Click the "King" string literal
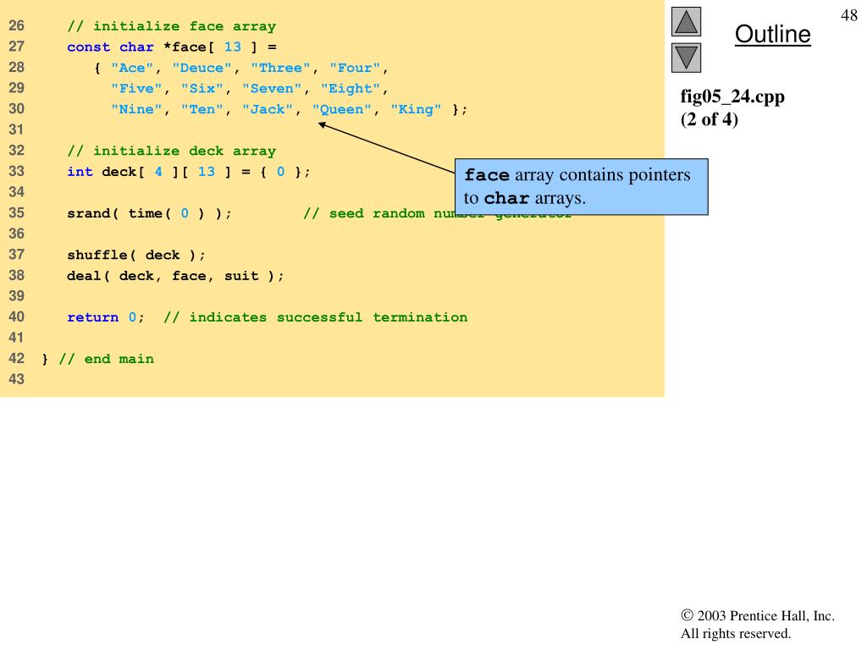The height and width of the screenshot is (650, 867). click(x=416, y=109)
